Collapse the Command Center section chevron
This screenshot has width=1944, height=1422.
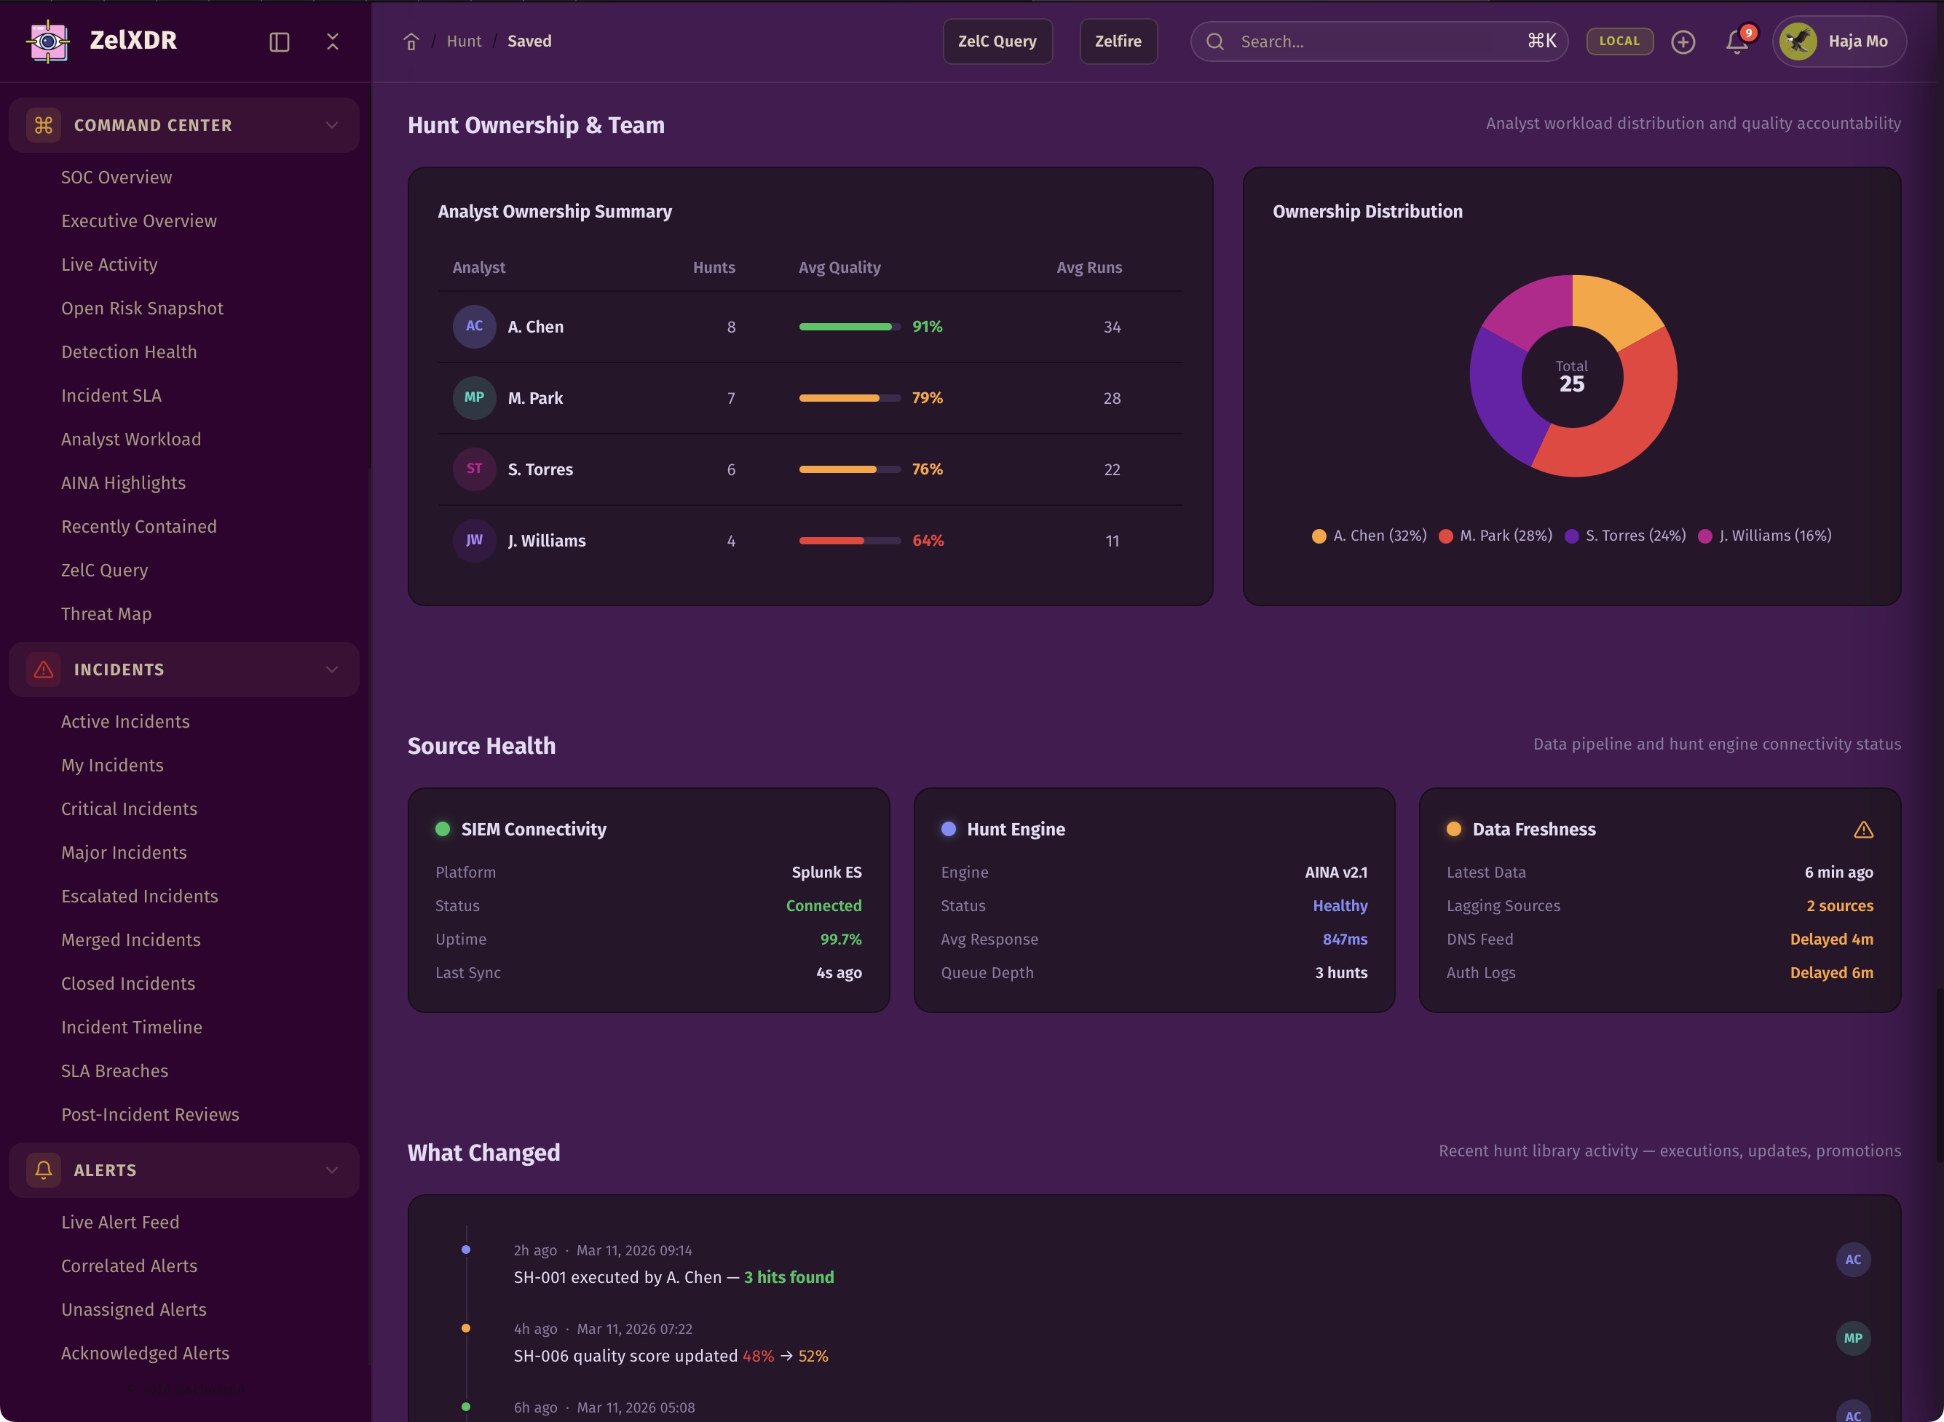[331, 126]
